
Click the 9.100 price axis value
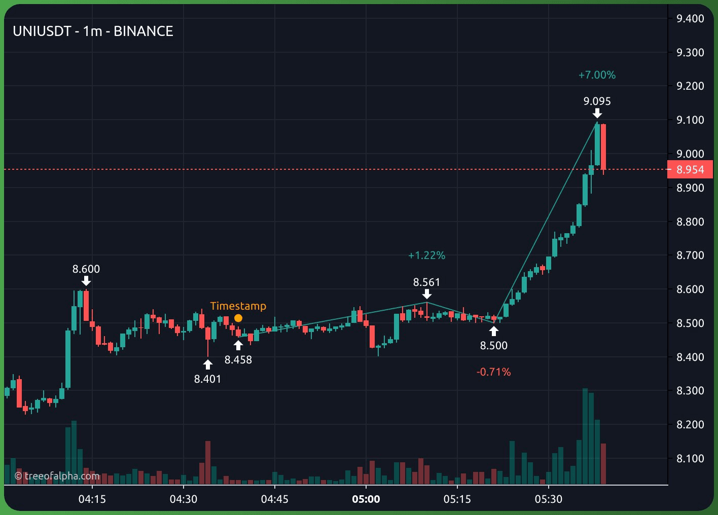pos(691,120)
